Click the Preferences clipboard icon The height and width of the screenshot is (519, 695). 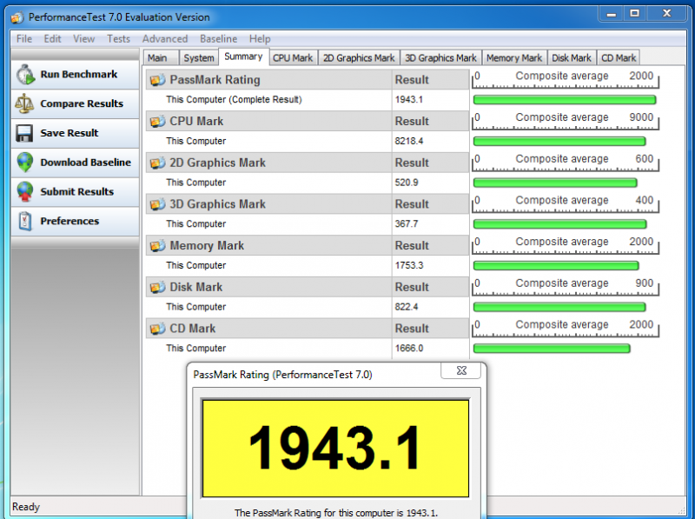(x=25, y=221)
